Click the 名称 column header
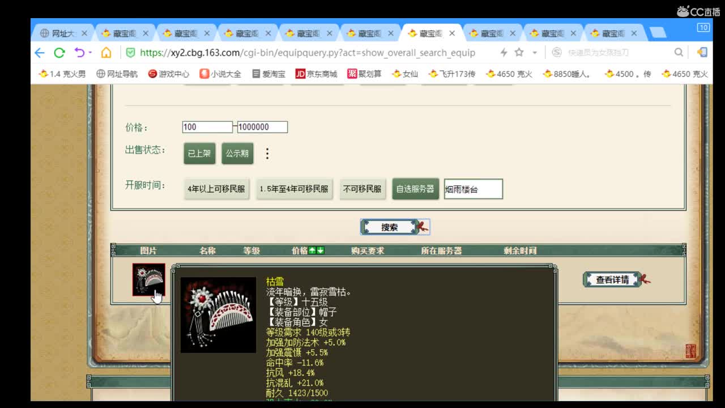Image resolution: width=725 pixels, height=408 pixels. (207, 250)
